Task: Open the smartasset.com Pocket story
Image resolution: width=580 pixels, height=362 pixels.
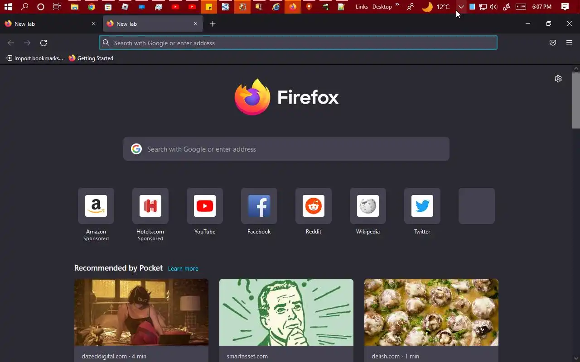Action: (286, 320)
